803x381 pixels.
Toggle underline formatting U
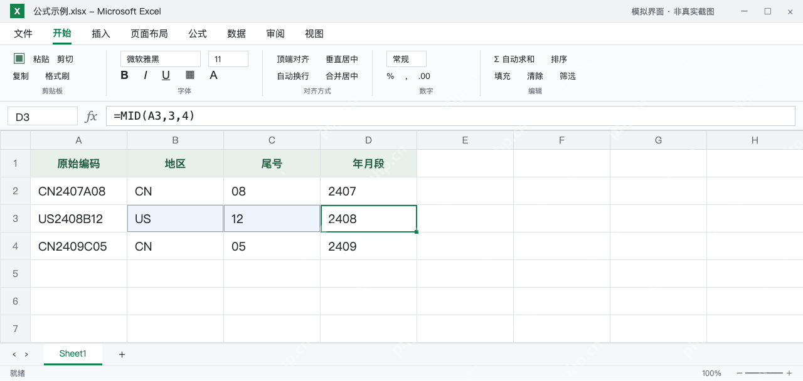166,75
